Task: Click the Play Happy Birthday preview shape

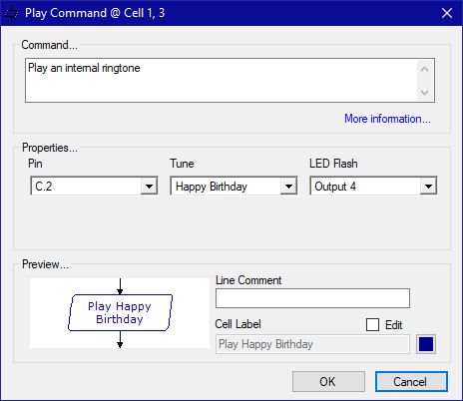Action: point(120,312)
